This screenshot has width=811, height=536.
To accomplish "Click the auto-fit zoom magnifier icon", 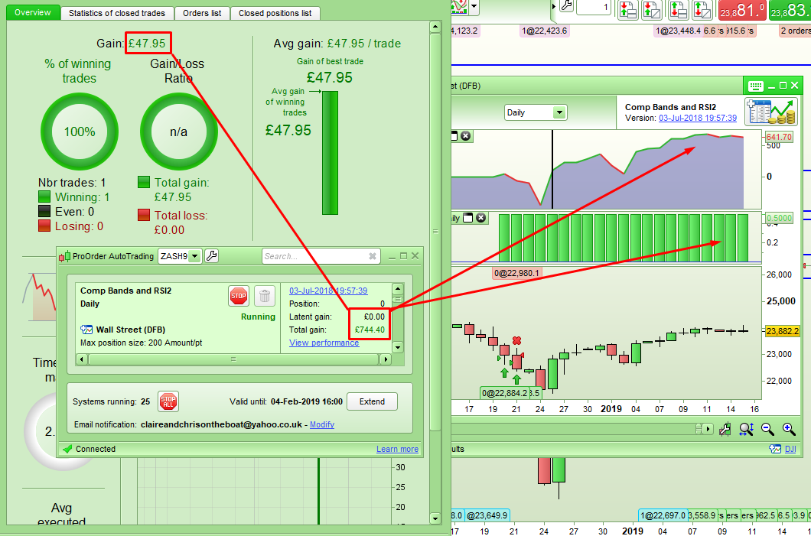I will pyautogui.click(x=746, y=429).
